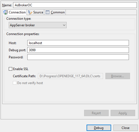Click the Enable SSL label text
The image size is (139, 132).
tap(21, 69)
